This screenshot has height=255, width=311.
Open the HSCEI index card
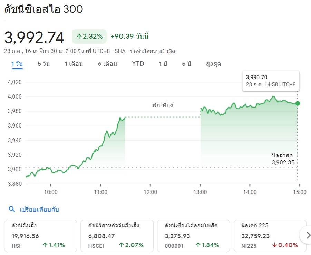coord(117,236)
